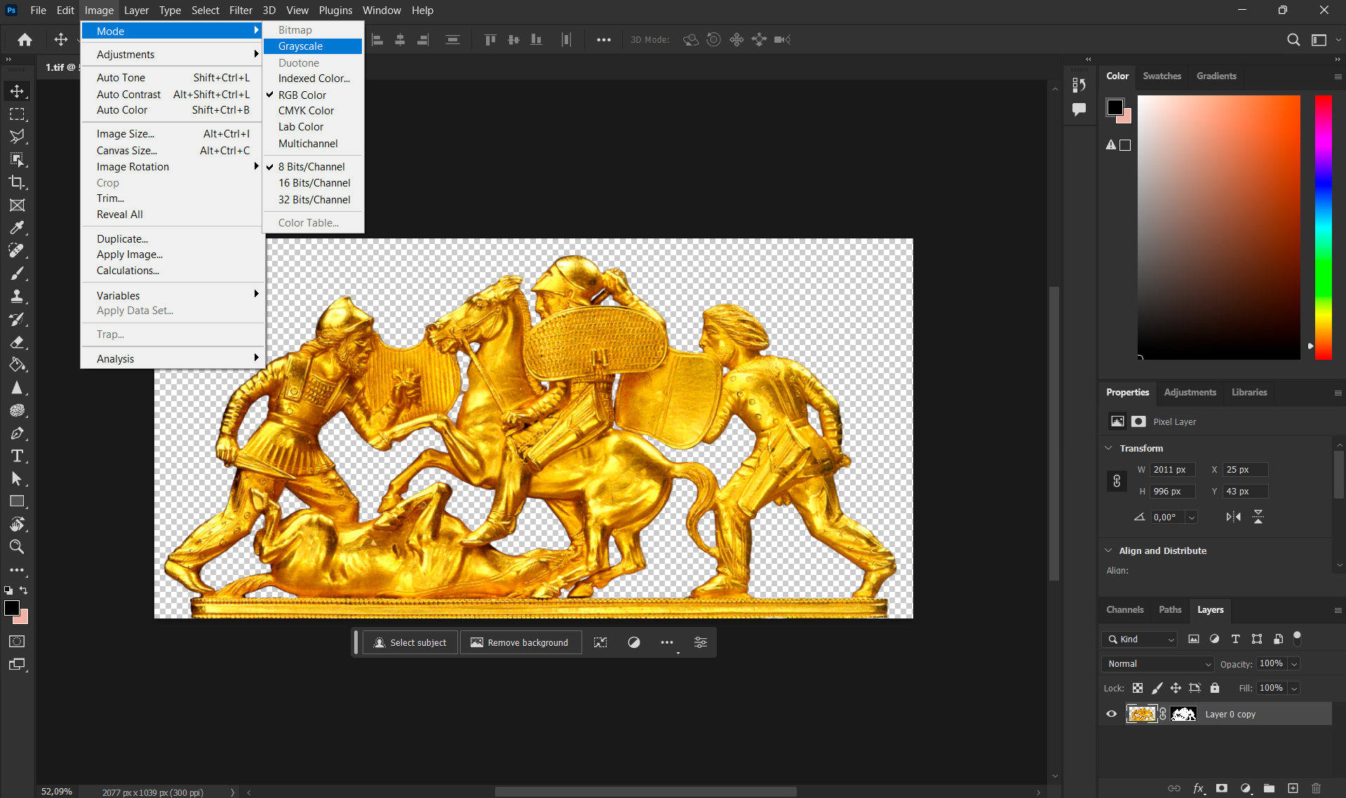Select the Rectangular Marquee tool
The width and height of the screenshot is (1346, 798).
[17, 114]
